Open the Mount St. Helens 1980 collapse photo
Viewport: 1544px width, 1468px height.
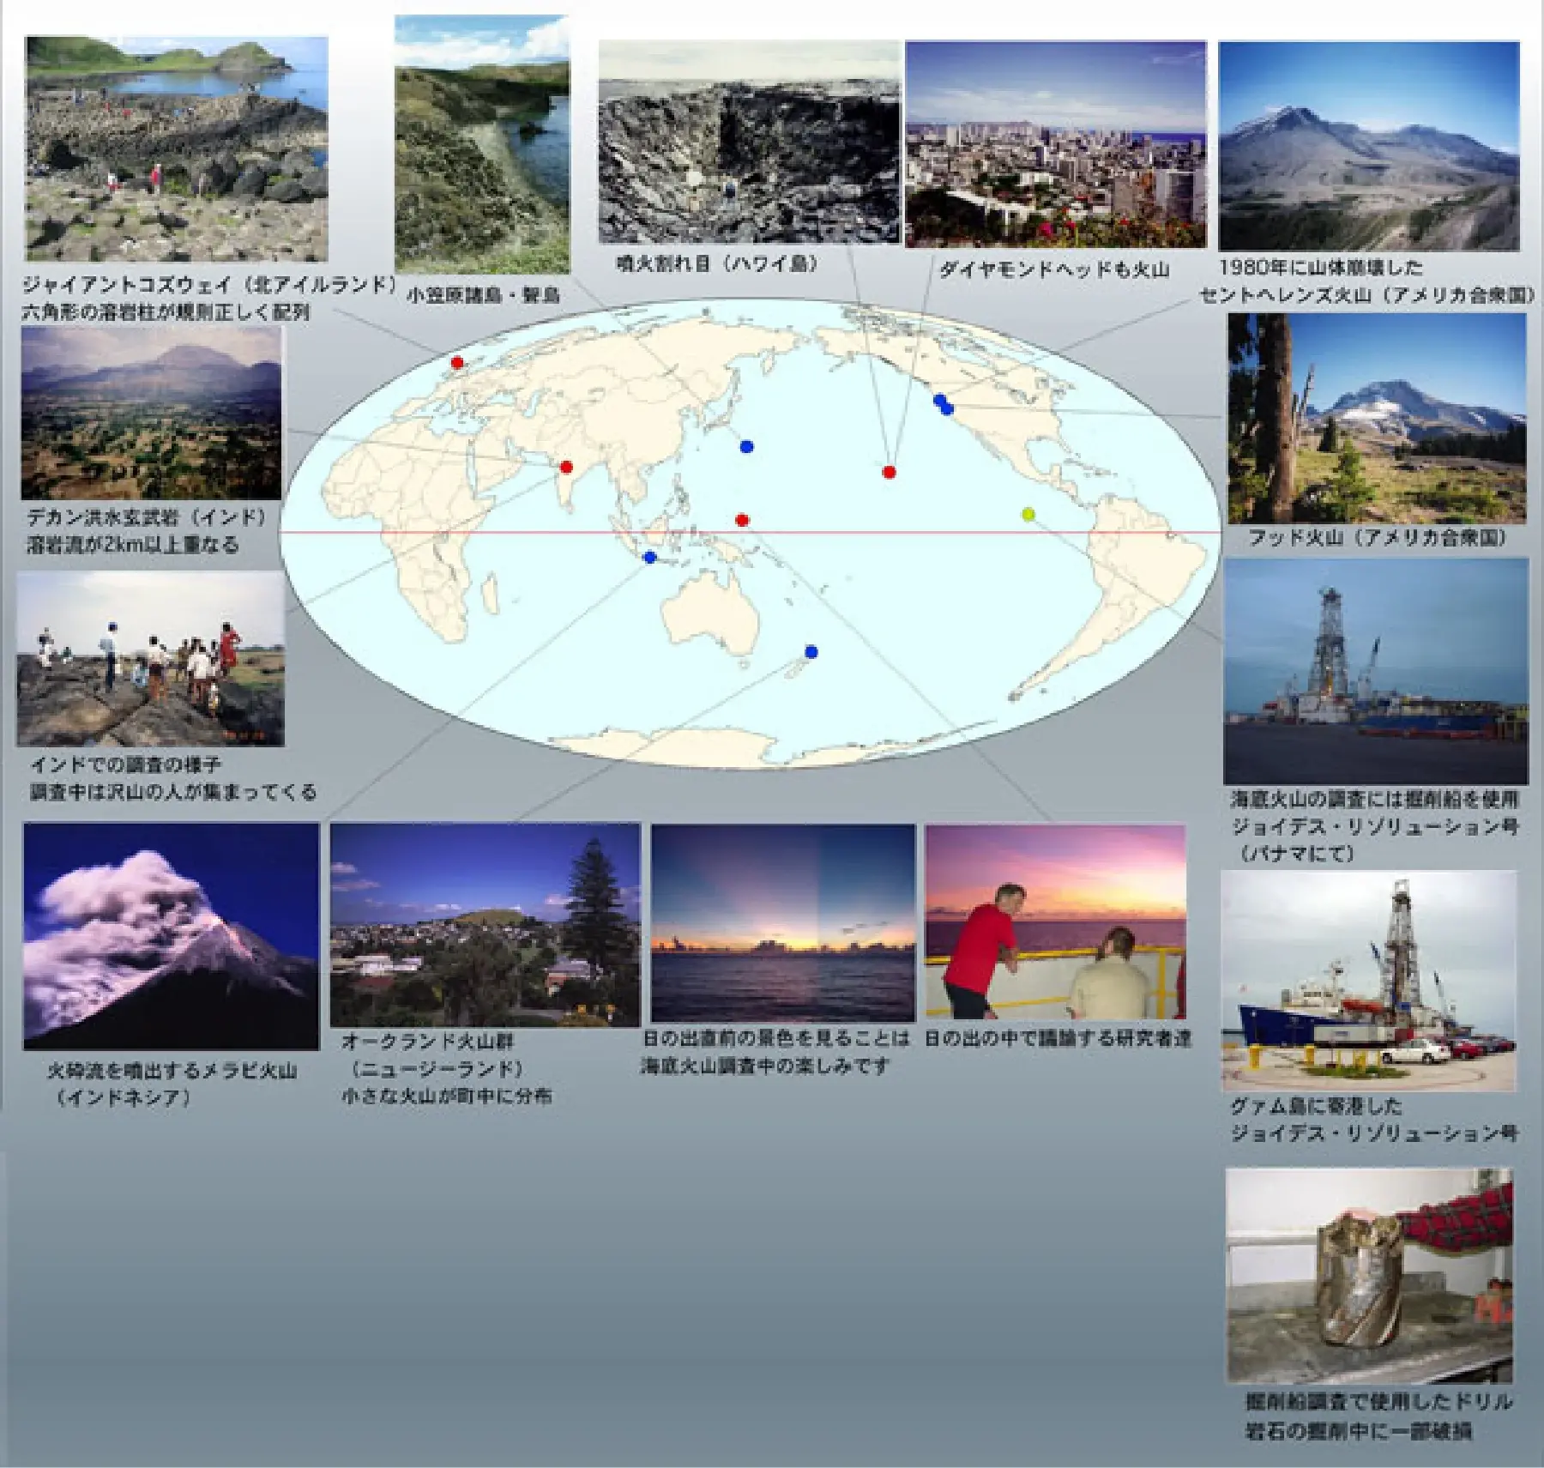point(1372,146)
